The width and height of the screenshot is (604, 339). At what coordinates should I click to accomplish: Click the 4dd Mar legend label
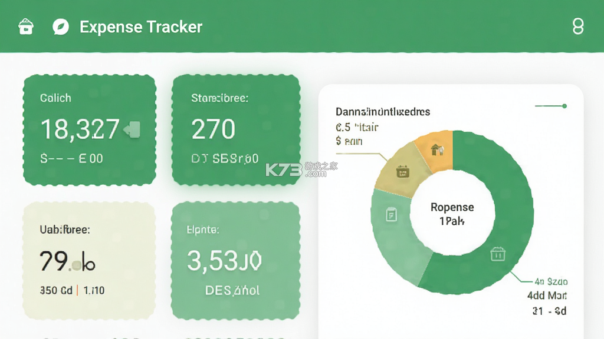tap(547, 295)
